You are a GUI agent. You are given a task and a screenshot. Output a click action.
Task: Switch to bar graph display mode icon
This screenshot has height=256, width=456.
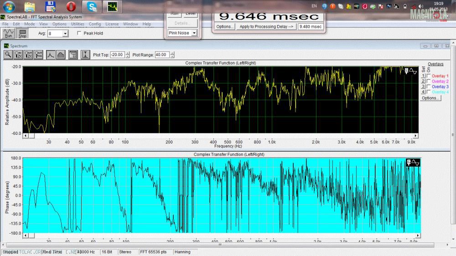[x=61, y=55]
